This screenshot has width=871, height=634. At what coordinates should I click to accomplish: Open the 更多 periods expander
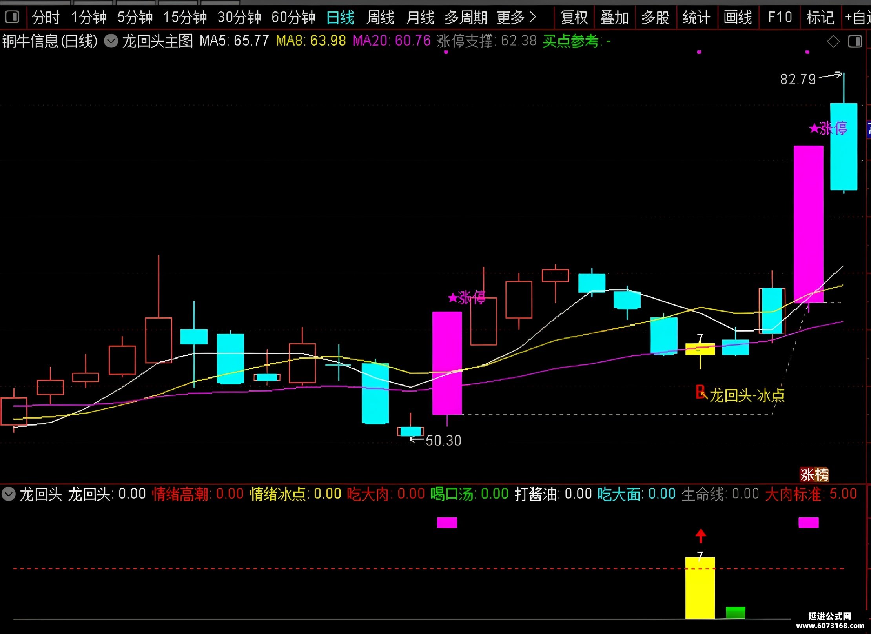click(516, 17)
